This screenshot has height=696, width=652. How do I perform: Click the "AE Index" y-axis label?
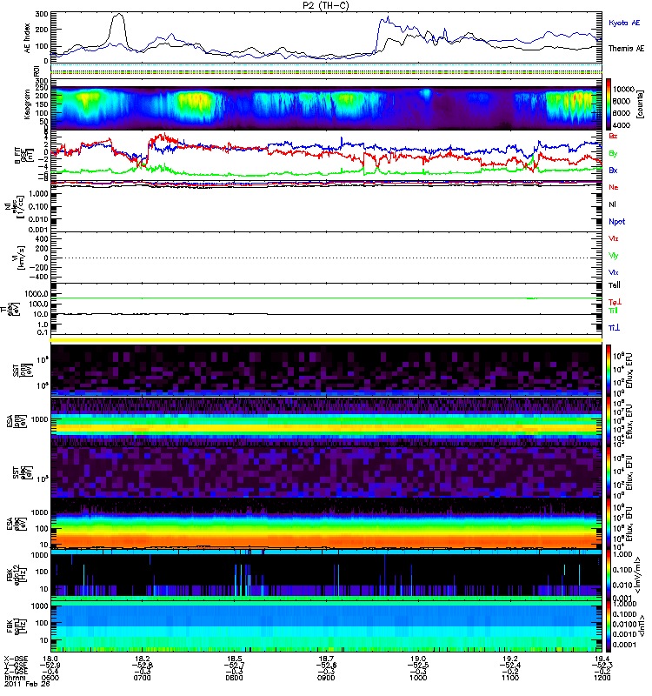point(28,38)
